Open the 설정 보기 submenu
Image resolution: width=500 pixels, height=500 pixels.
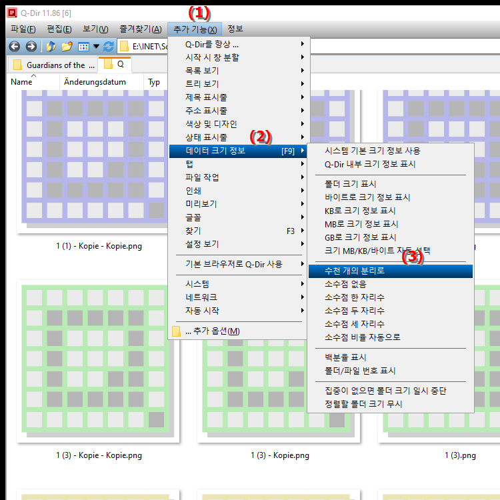pos(237,244)
